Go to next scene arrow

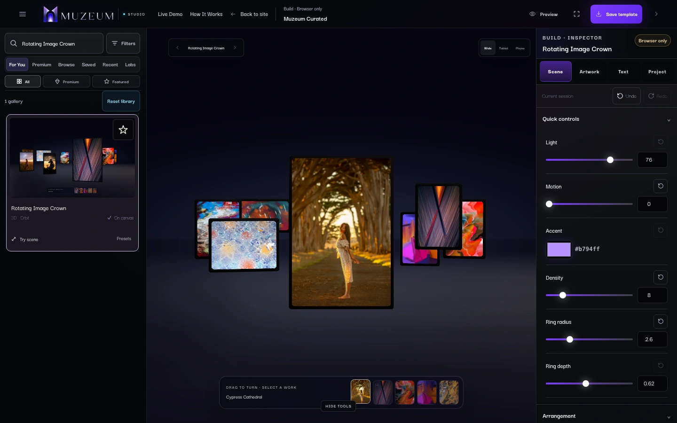pyautogui.click(x=235, y=48)
